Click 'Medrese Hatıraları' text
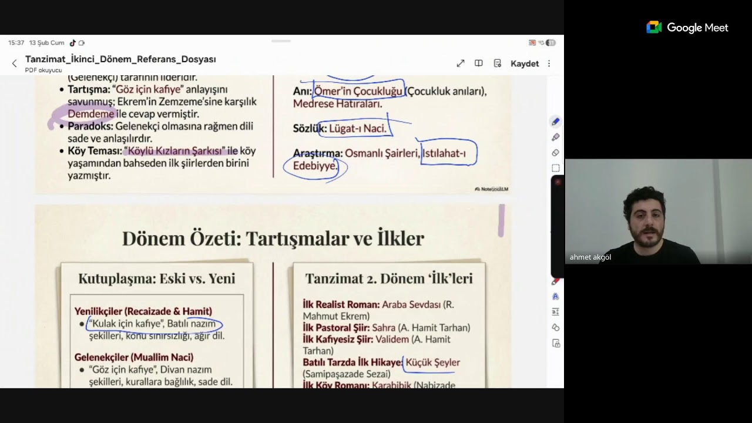Viewport: 752px width, 423px height. tap(338, 104)
